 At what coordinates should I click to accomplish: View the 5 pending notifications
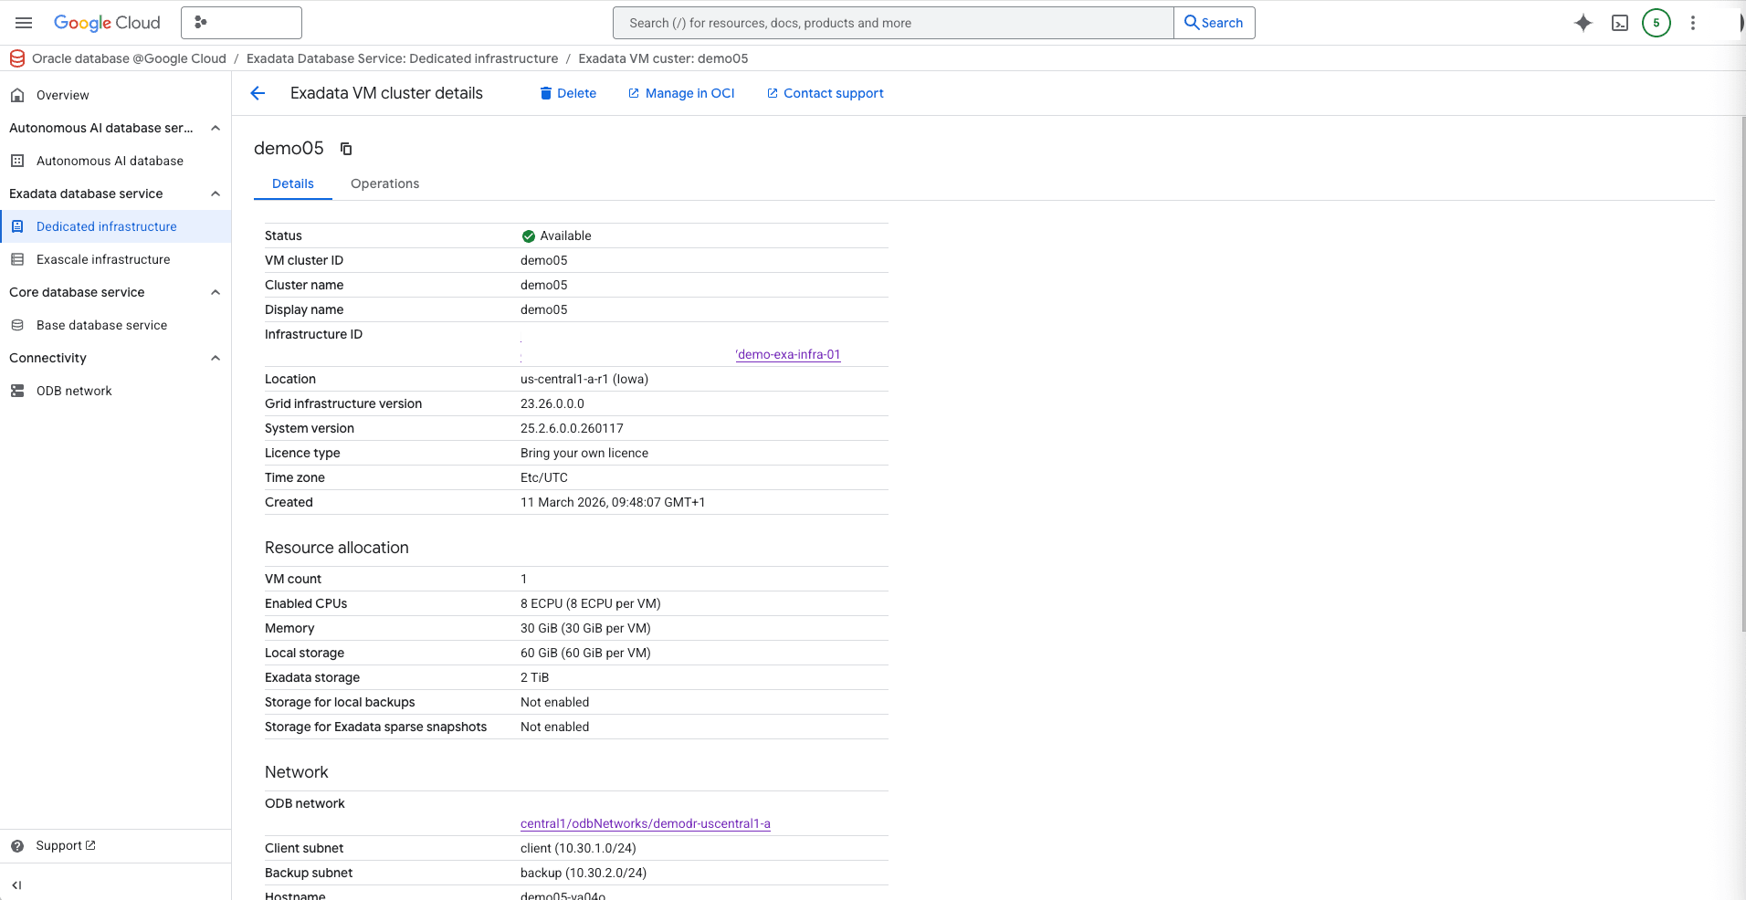click(1657, 23)
